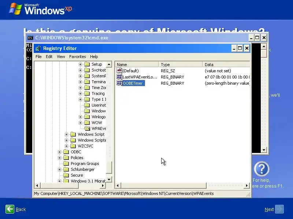Select the OOBETimer value name

133,83
